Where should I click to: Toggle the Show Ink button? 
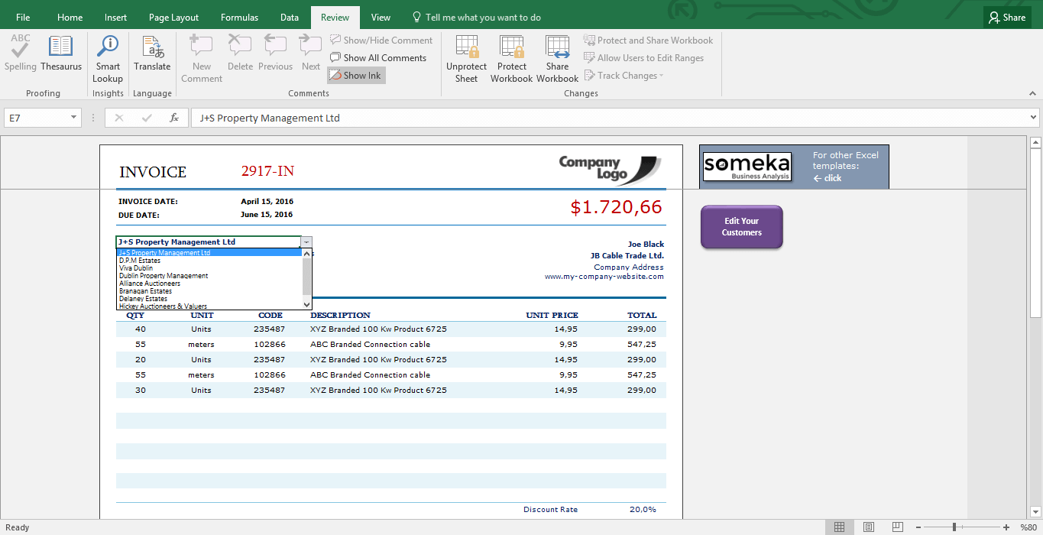pyautogui.click(x=356, y=76)
